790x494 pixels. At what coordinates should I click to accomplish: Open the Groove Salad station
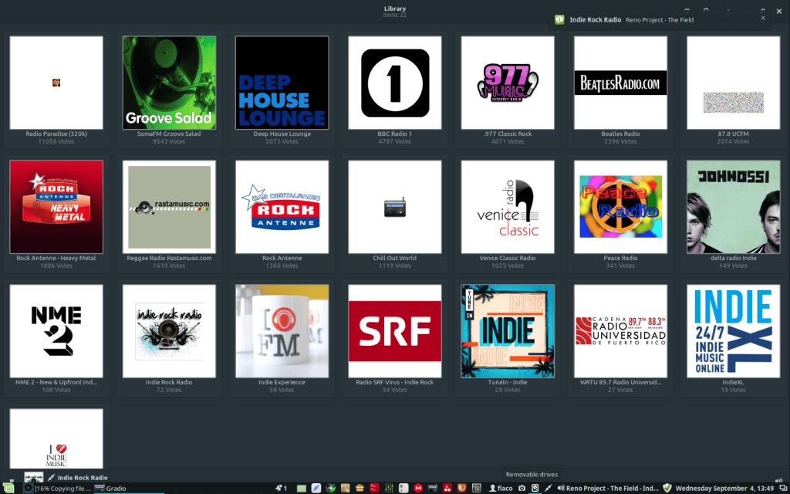coord(169,83)
